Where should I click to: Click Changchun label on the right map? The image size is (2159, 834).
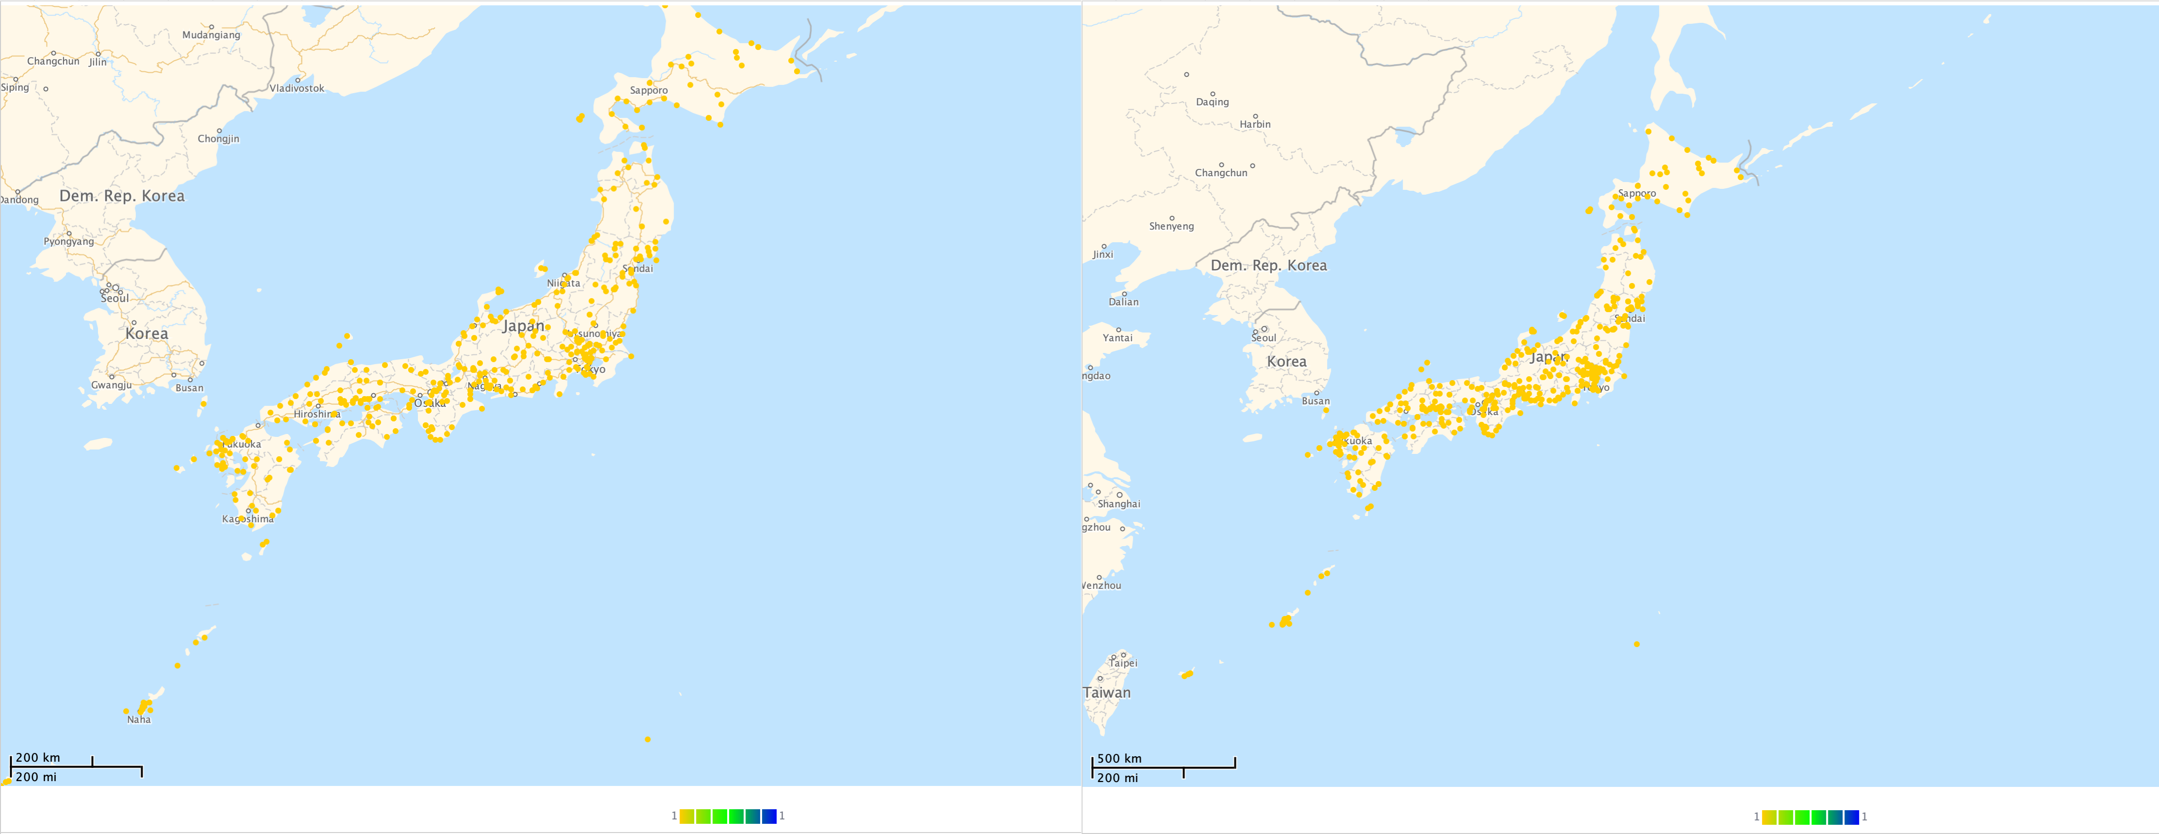pos(1220,173)
